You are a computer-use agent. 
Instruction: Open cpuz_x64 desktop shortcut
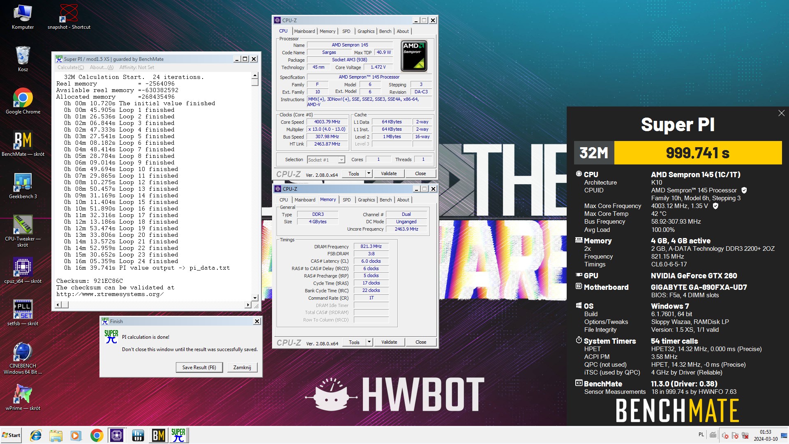23,271
